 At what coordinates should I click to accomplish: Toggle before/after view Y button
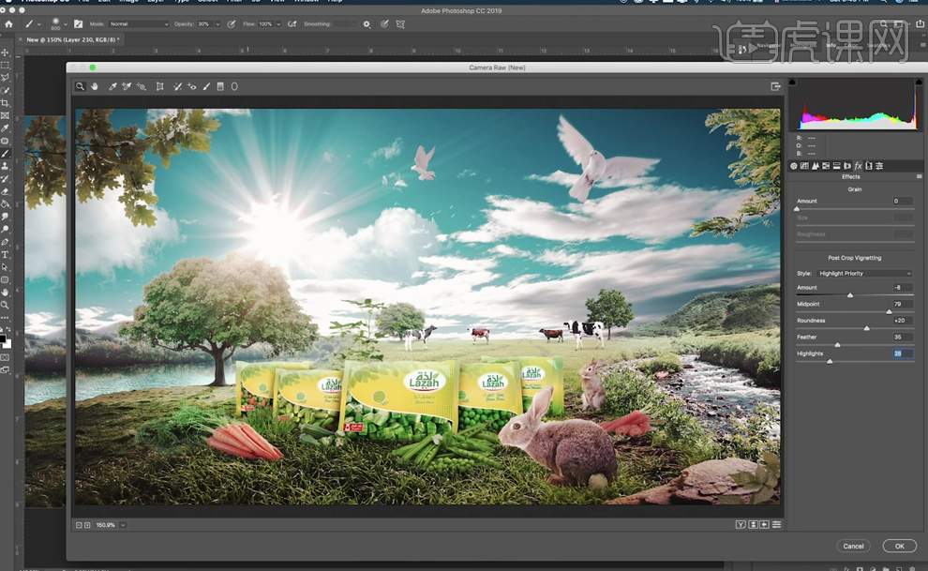(741, 525)
